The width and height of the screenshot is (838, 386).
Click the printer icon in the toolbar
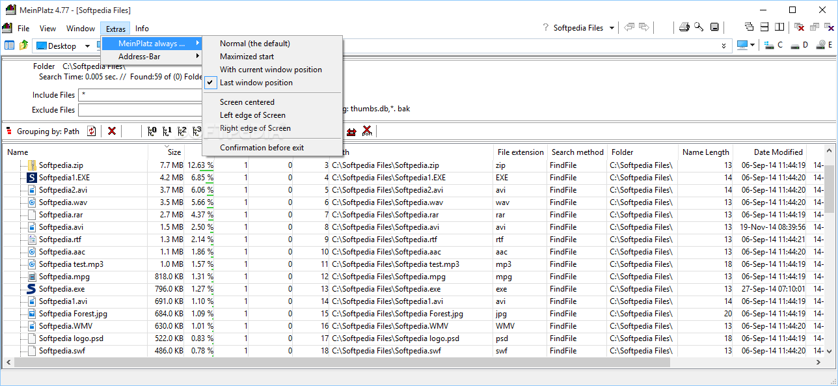[684, 27]
